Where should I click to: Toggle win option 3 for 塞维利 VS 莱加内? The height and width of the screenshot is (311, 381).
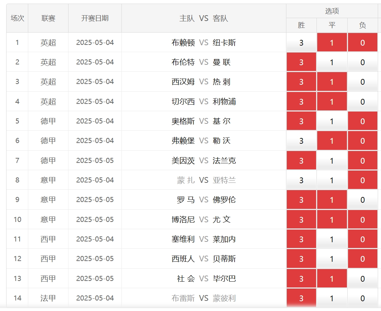[301, 239]
